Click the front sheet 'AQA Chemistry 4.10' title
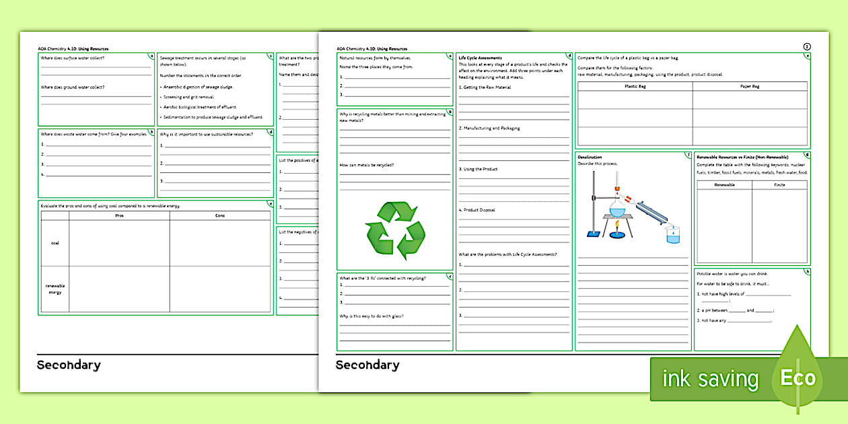 point(372,48)
